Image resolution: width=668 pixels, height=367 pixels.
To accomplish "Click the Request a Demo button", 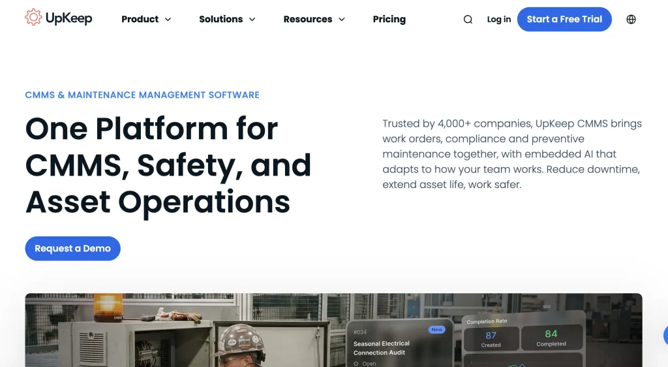I will [x=72, y=249].
